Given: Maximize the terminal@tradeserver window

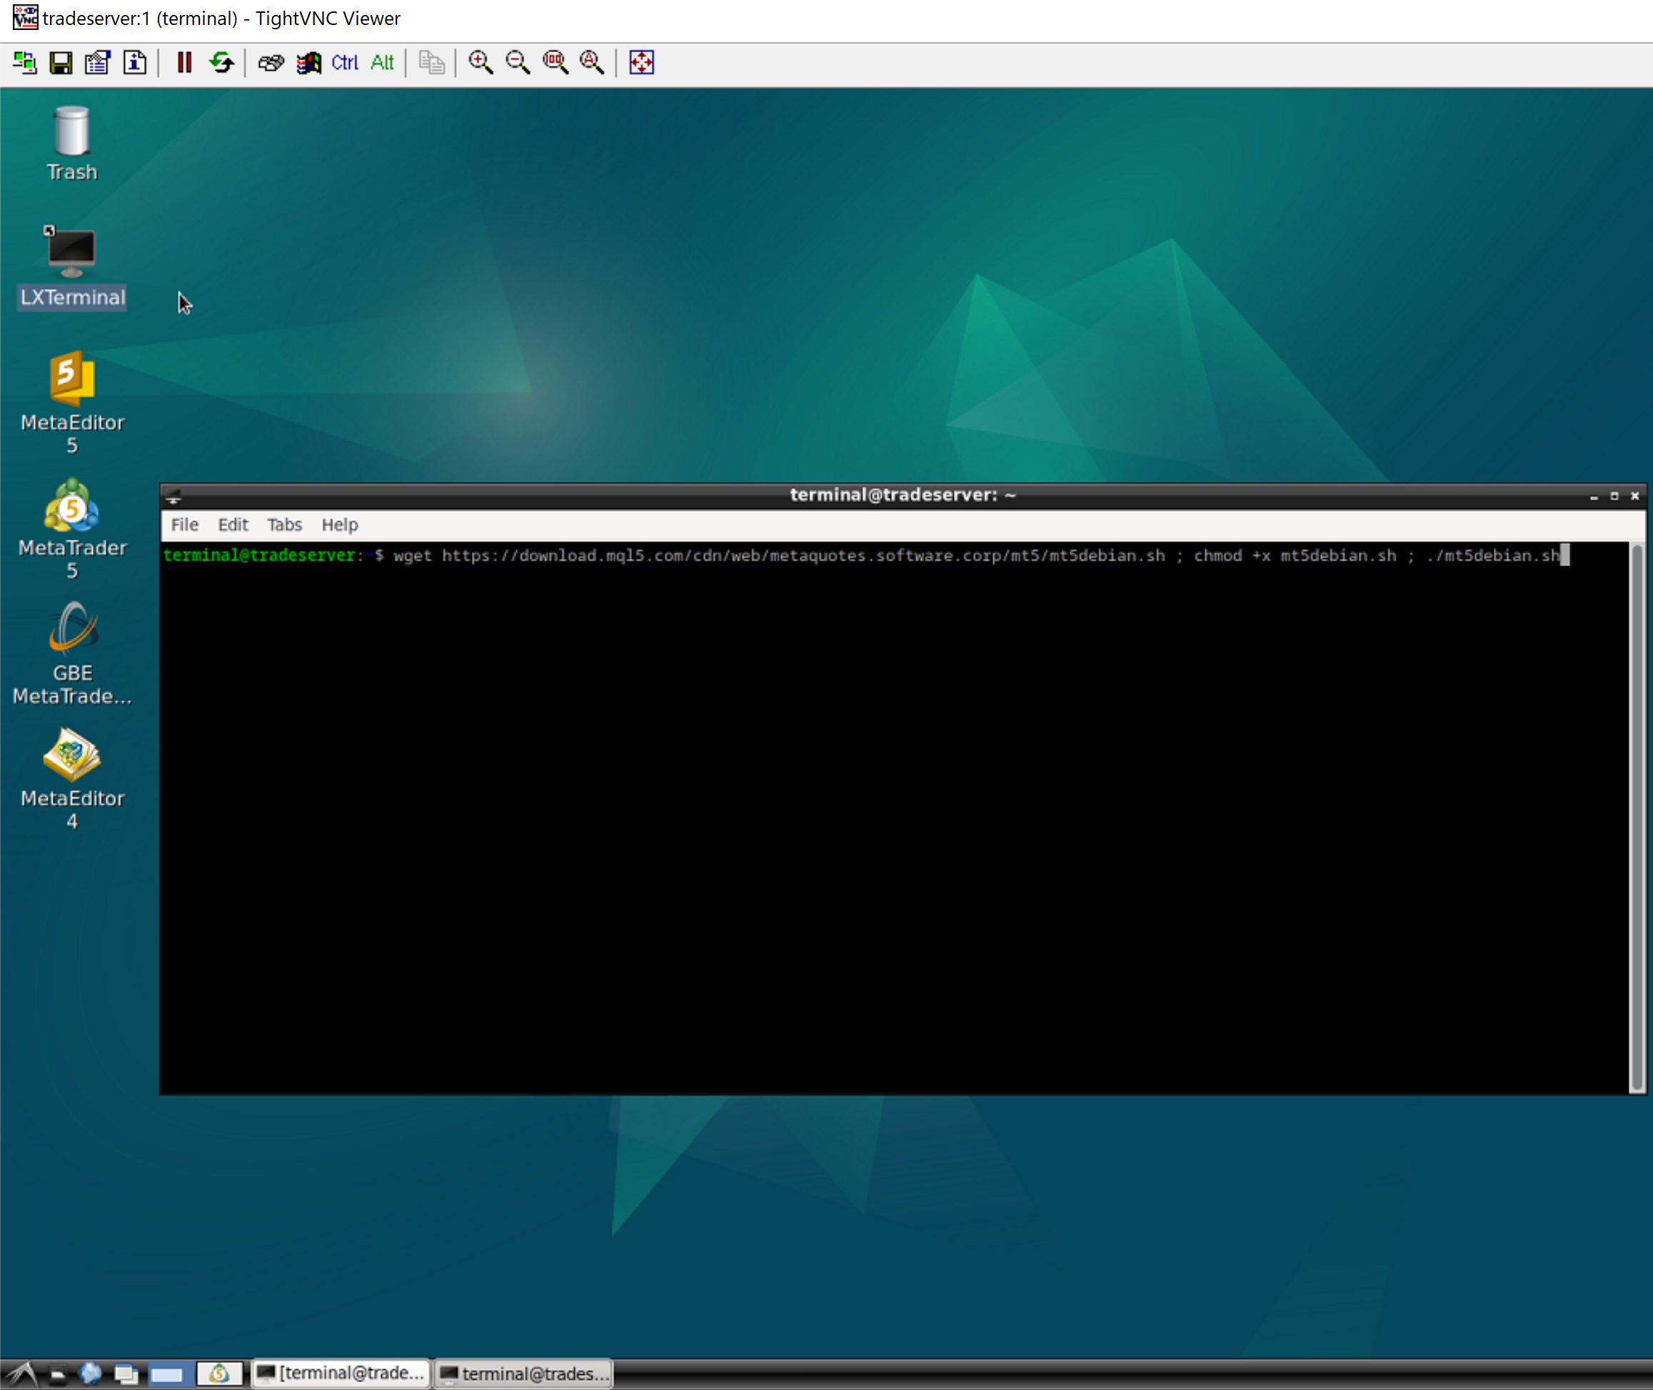Looking at the screenshot, I should [1614, 496].
